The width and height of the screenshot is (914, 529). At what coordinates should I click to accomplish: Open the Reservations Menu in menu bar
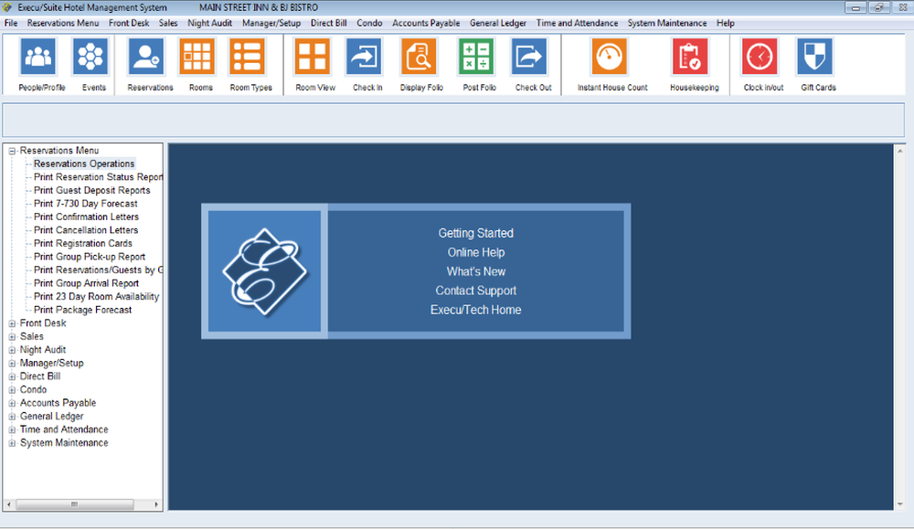63,24
